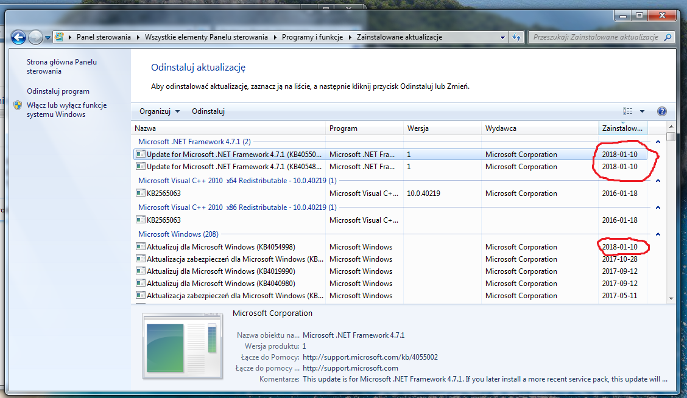
Task: Open the Odinstaluj program link
Action: [x=58, y=91]
